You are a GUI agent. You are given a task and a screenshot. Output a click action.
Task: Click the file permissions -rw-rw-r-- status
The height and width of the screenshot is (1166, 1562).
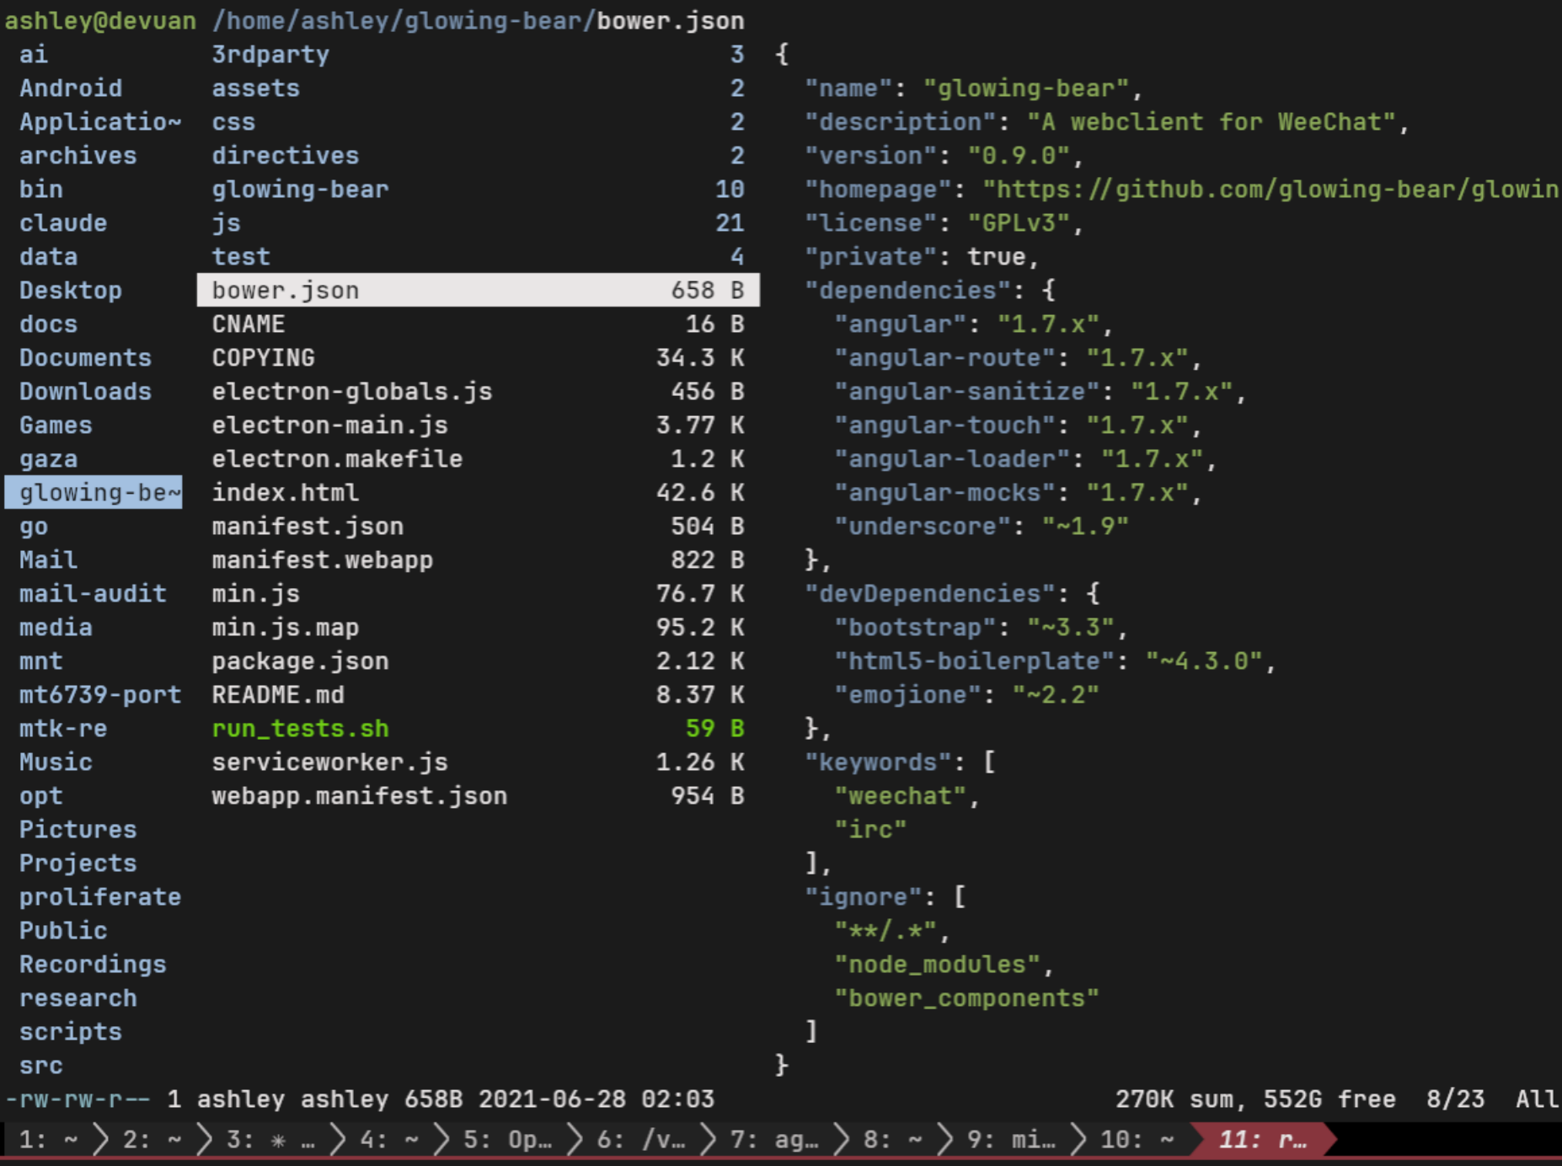[x=78, y=1099]
